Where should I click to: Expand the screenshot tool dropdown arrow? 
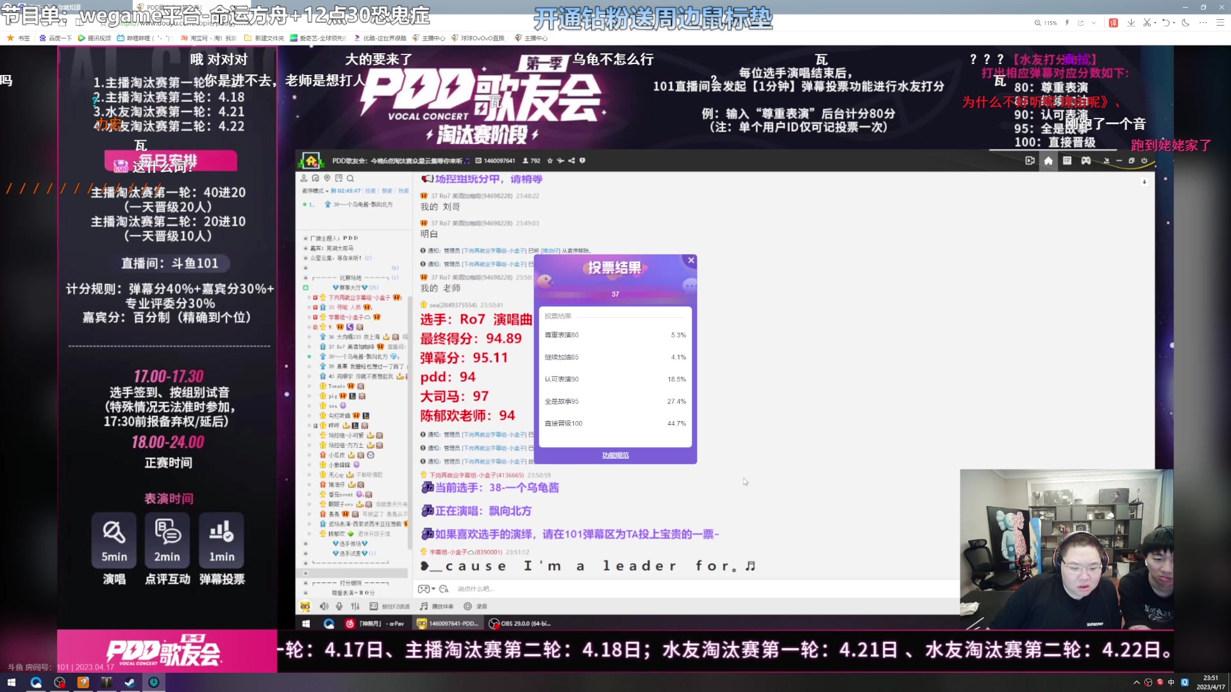(x=1155, y=22)
